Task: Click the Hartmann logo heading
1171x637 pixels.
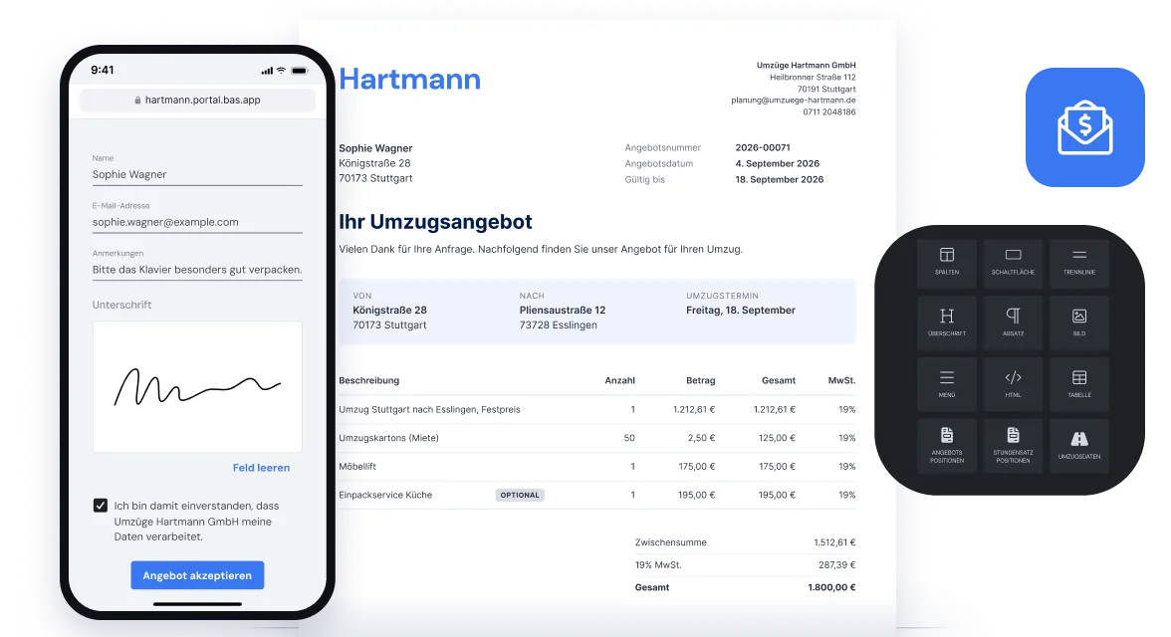Action: coord(410,80)
